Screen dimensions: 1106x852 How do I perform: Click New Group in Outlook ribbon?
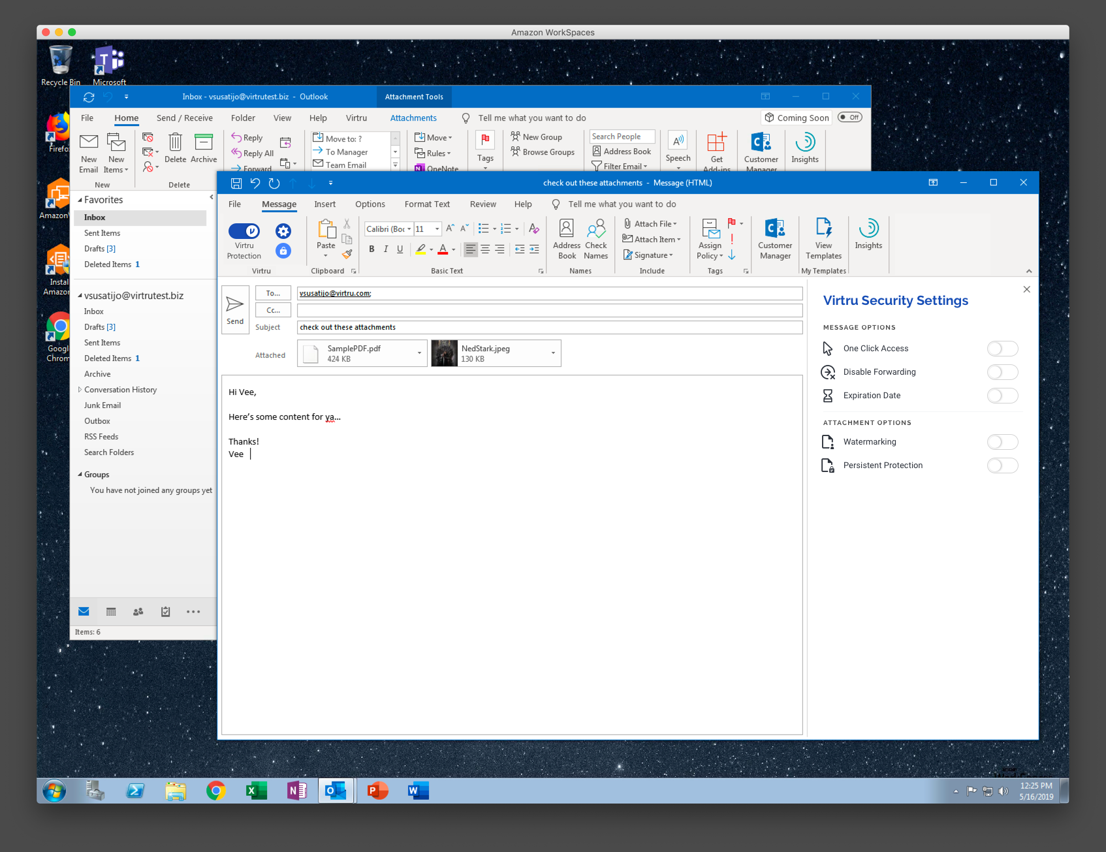tap(536, 137)
